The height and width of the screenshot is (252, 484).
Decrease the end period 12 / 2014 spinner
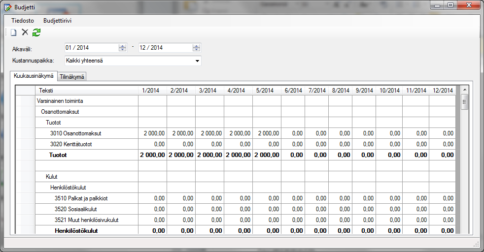pyautogui.click(x=196, y=49)
